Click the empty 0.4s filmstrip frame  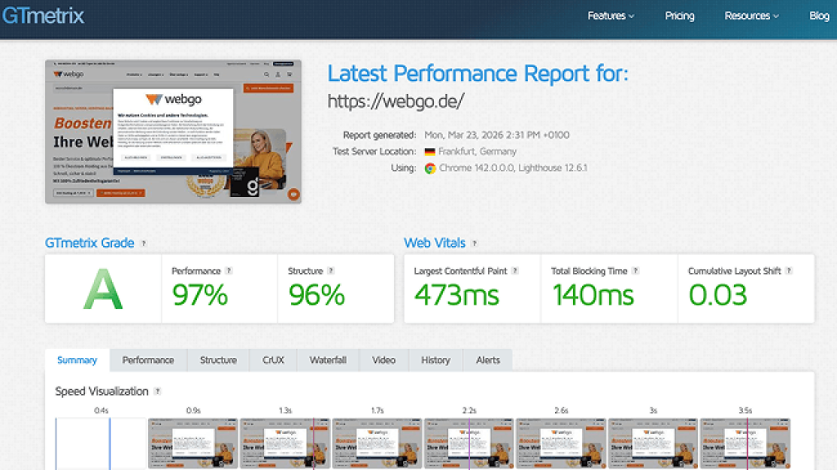click(x=101, y=444)
